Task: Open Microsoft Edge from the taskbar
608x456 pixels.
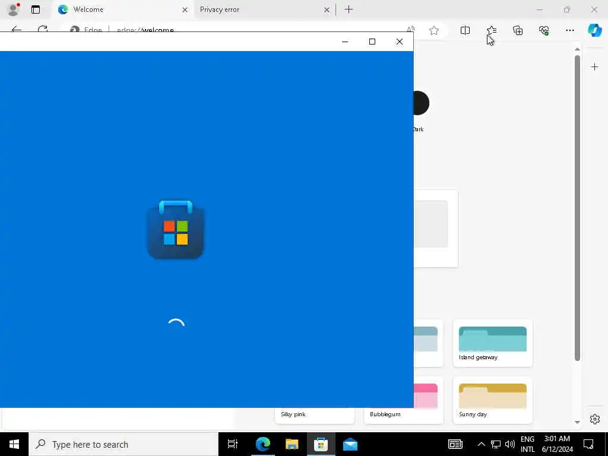Action: (x=262, y=444)
